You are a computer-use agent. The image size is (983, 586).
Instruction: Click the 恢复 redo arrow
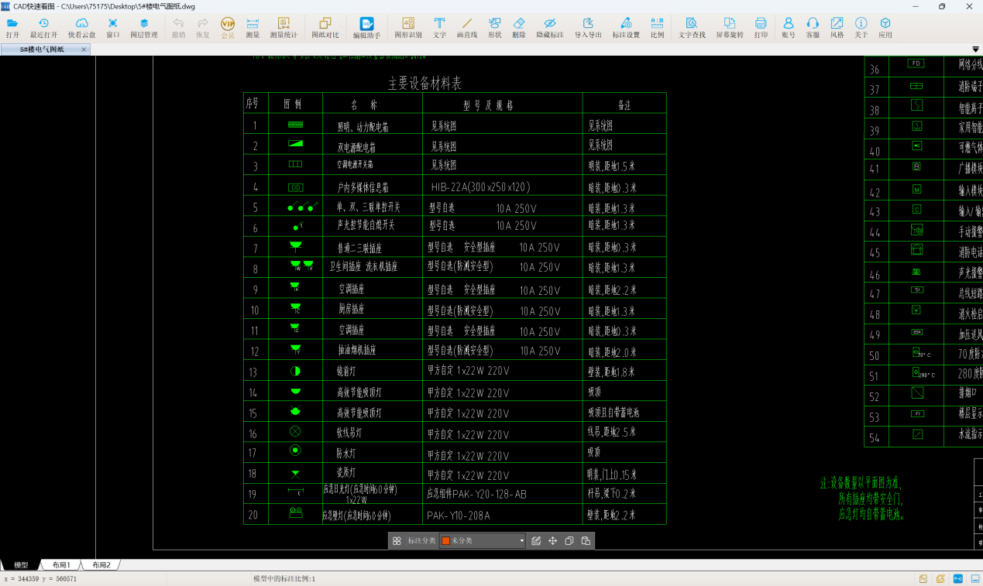pyautogui.click(x=203, y=28)
